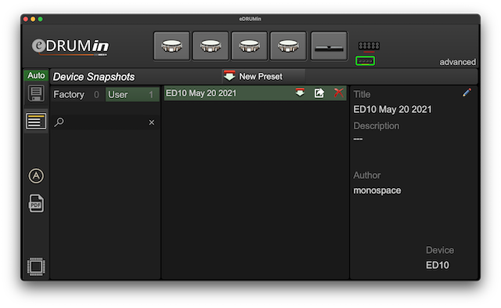Open the PDF manual icon
This screenshot has height=308, width=501.
coord(36,204)
